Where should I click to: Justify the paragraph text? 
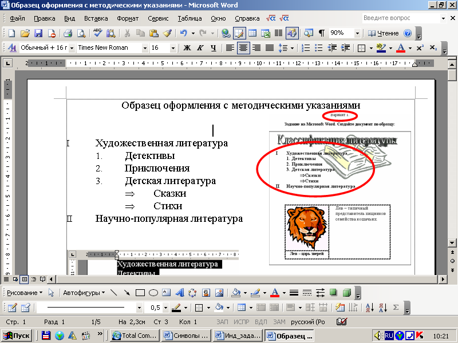tap(270, 48)
